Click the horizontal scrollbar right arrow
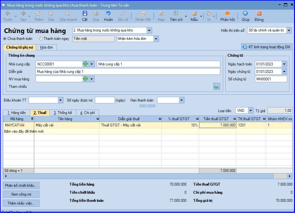The height and width of the screenshot is (213, 295). click(x=290, y=176)
